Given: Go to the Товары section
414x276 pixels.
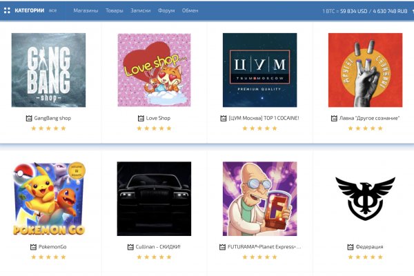Looking at the screenshot, I should (115, 11).
